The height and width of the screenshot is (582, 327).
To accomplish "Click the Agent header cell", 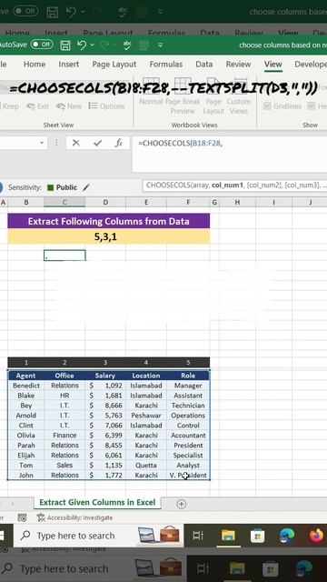I will 26,376.
